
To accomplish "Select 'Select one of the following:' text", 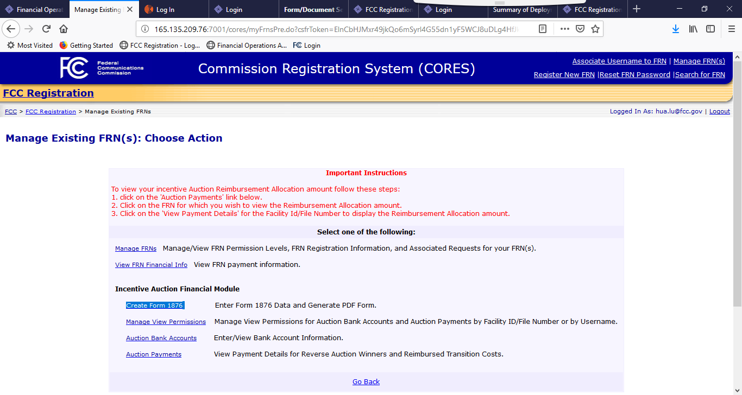I will click(366, 232).
